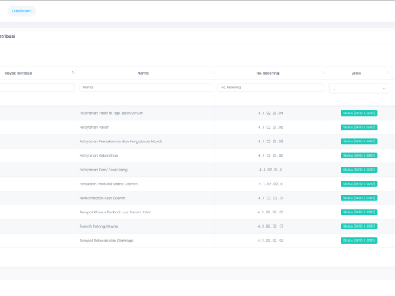Click SEMUA badge for Tempat Rekreasi dan Olahraga
Viewport: 395px width, 296px height.
pyautogui.click(x=359, y=240)
